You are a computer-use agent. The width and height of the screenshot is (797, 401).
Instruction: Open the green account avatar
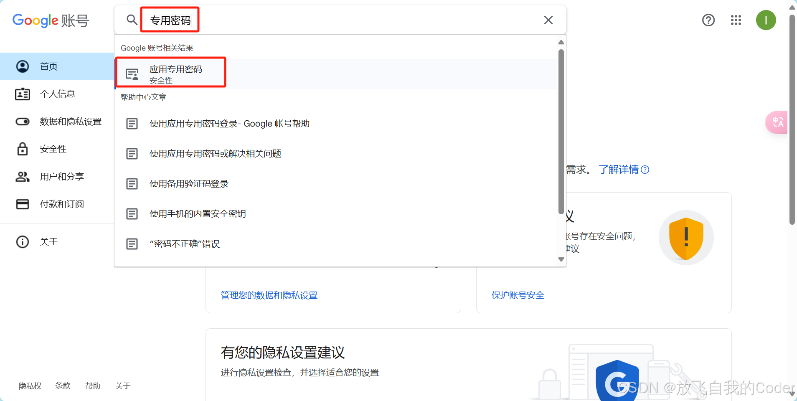click(766, 20)
